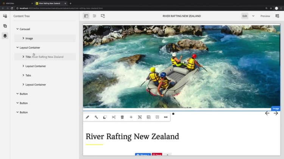Click the wrench Configure icon
The width and height of the screenshot is (284, 159).
point(96,117)
